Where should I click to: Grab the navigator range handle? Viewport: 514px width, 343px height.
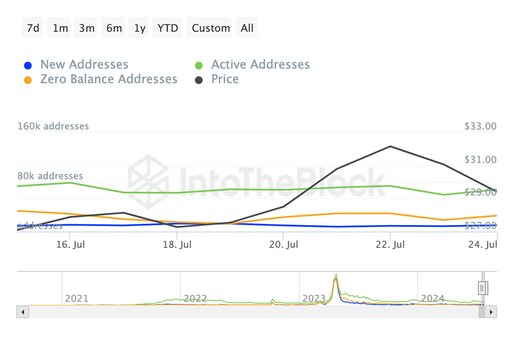click(483, 289)
